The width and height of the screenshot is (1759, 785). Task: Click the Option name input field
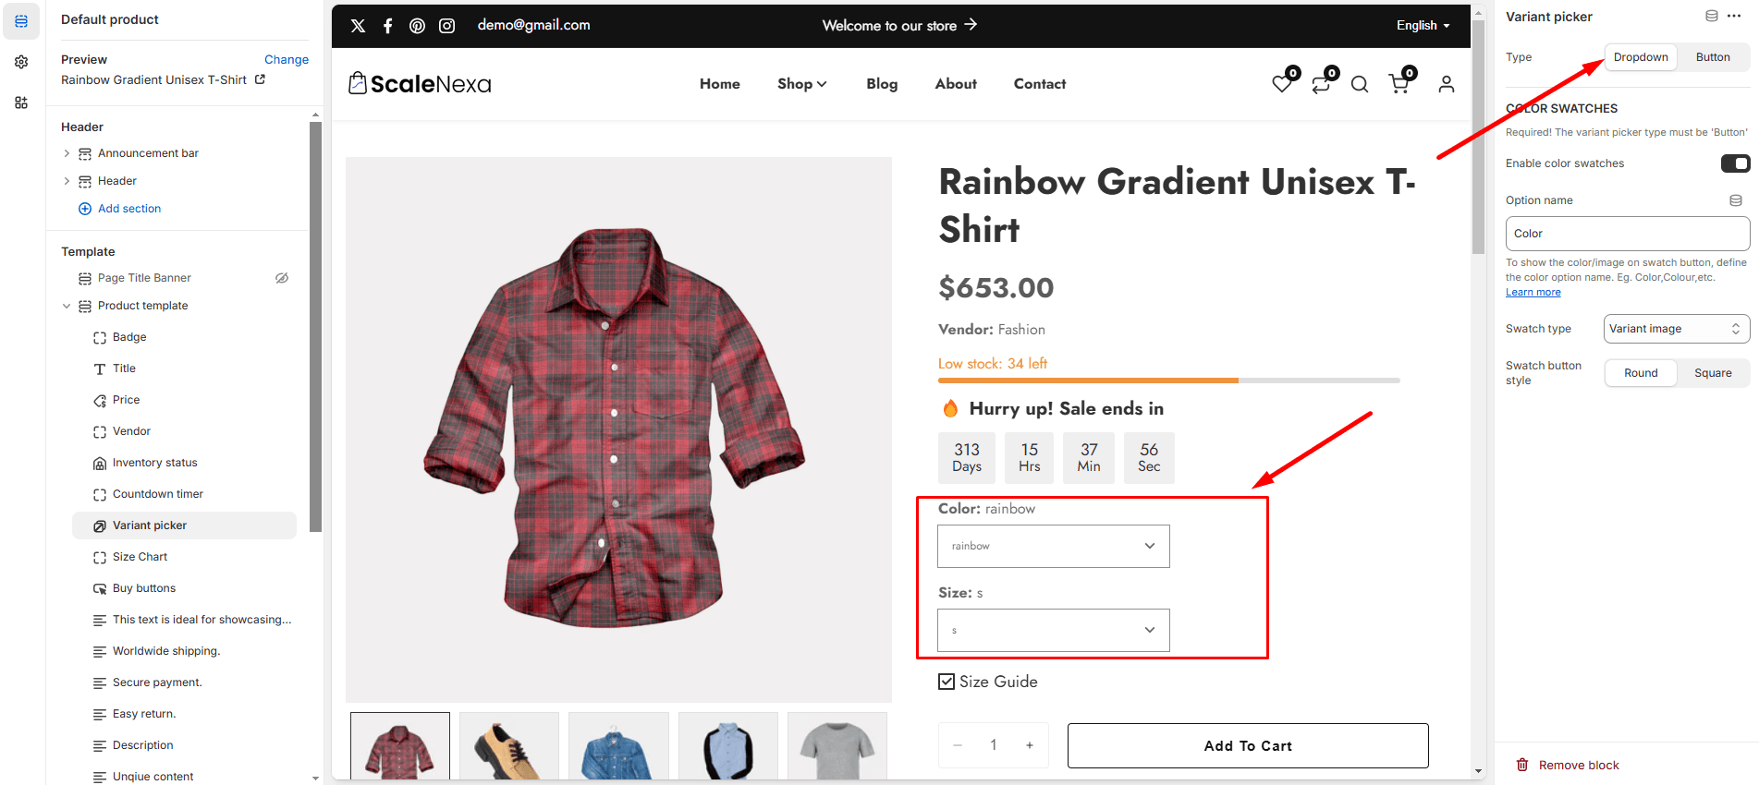click(1627, 234)
